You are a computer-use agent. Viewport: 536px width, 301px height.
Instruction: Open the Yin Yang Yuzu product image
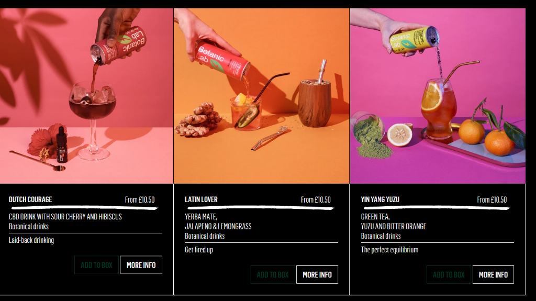[438, 96]
